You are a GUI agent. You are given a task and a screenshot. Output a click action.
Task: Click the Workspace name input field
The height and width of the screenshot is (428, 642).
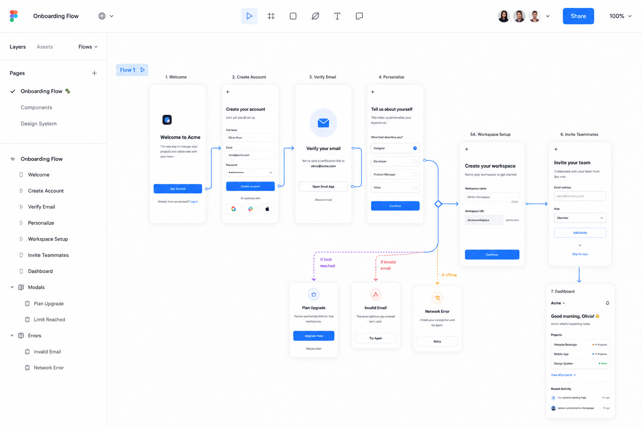point(492,197)
